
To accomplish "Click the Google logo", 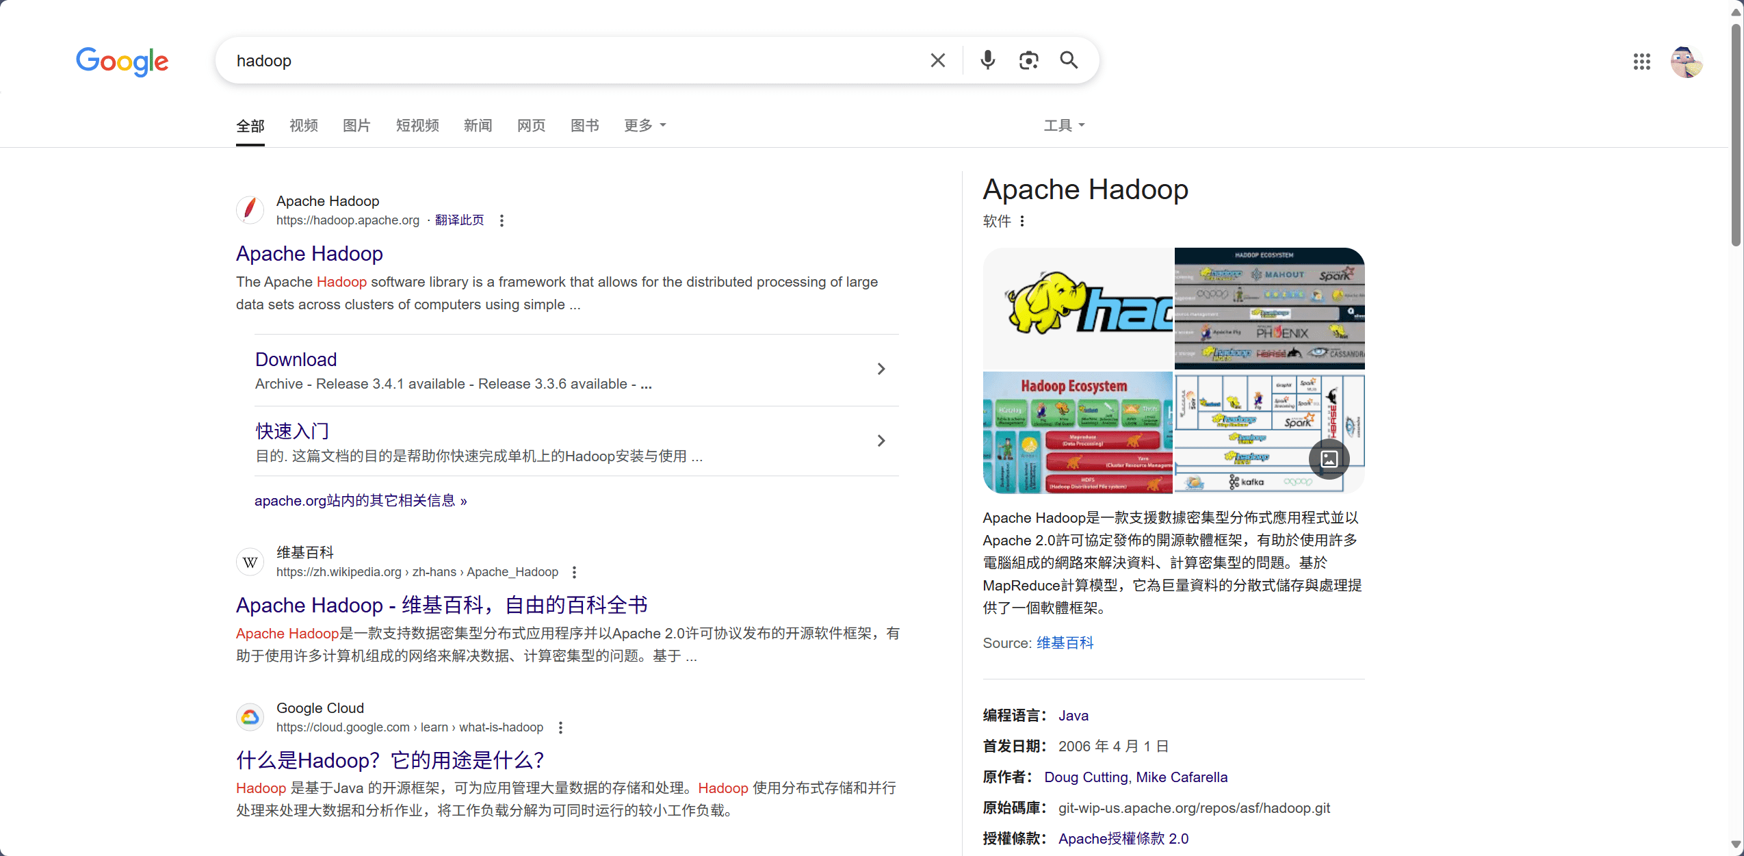I will (122, 61).
